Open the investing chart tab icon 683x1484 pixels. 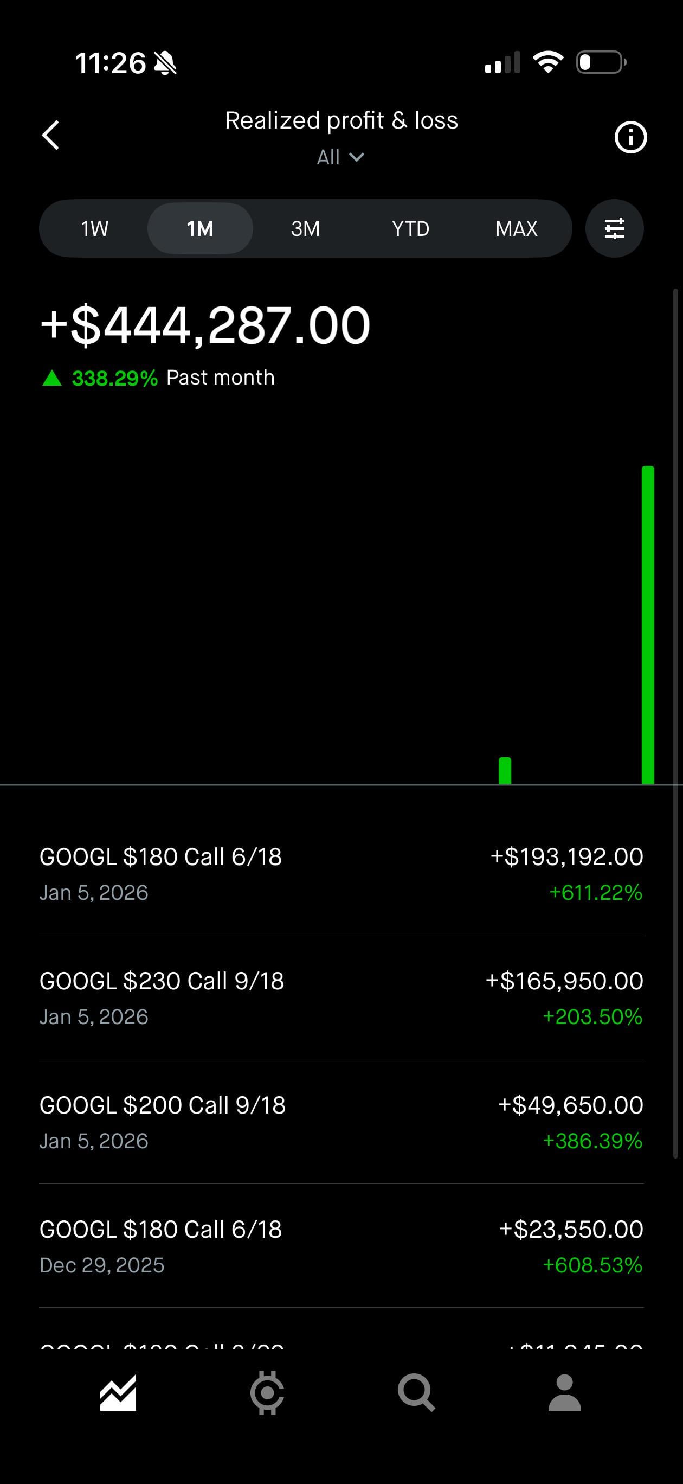(x=118, y=1392)
